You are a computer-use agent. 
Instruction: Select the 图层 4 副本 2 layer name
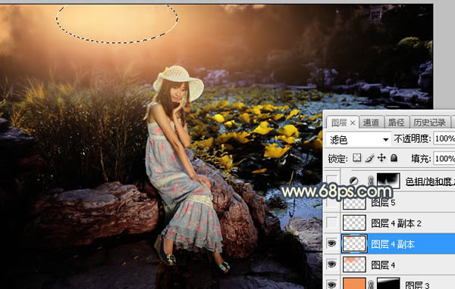coord(396,223)
